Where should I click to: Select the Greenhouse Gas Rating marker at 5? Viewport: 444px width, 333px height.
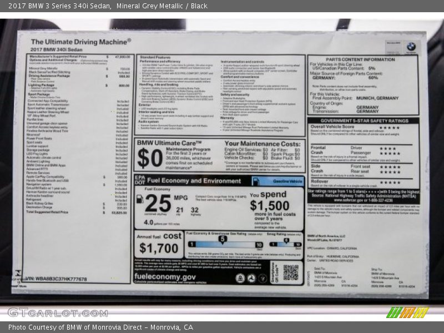(221, 239)
